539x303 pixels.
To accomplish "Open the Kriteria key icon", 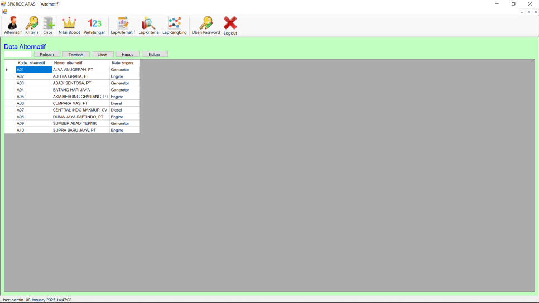I will pos(32,23).
